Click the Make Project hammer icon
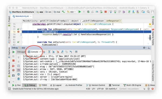The height and width of the screenshot is (99, 162). [x=63, y=12]
